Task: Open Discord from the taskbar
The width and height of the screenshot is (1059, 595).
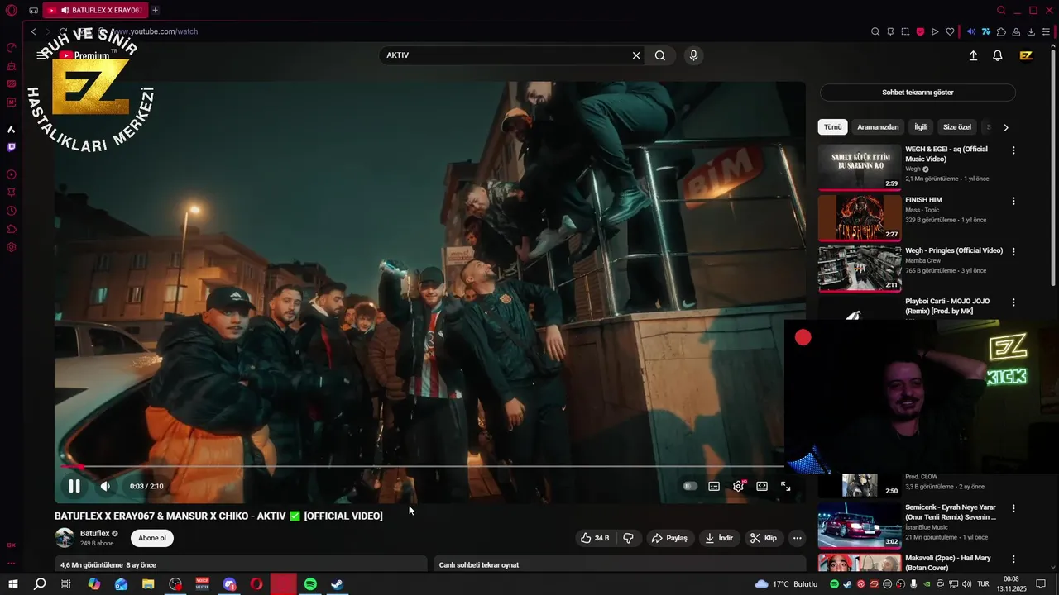Action: click(x=230, y=584)
